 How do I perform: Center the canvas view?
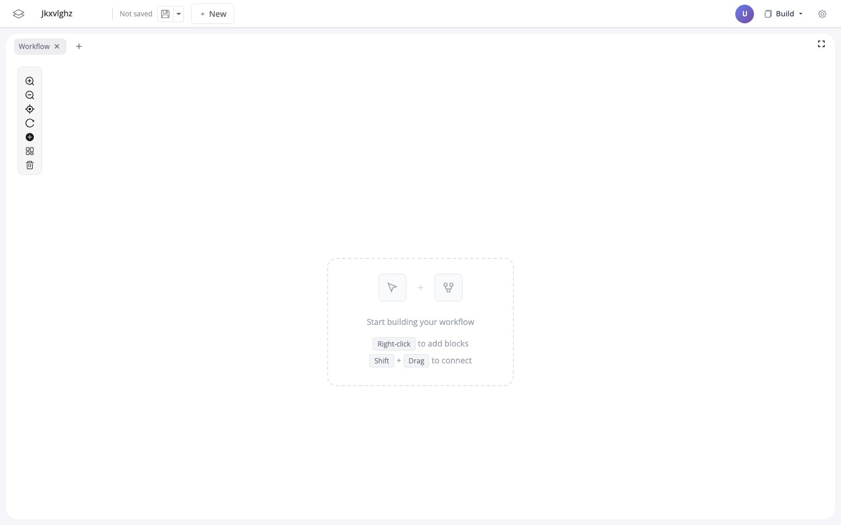[30, 109]
